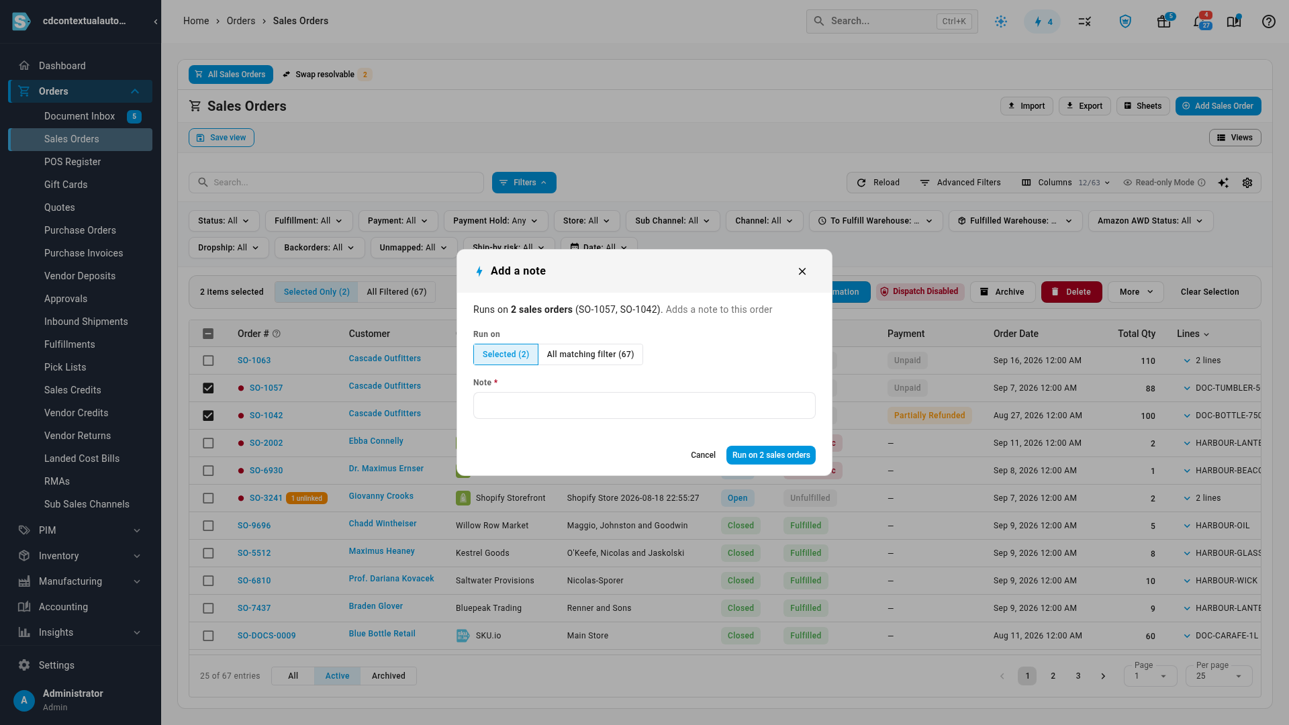The width and height of the screenshot is (1289, 725).
Task: Click the top global Search box
Action: click(892, 21)
